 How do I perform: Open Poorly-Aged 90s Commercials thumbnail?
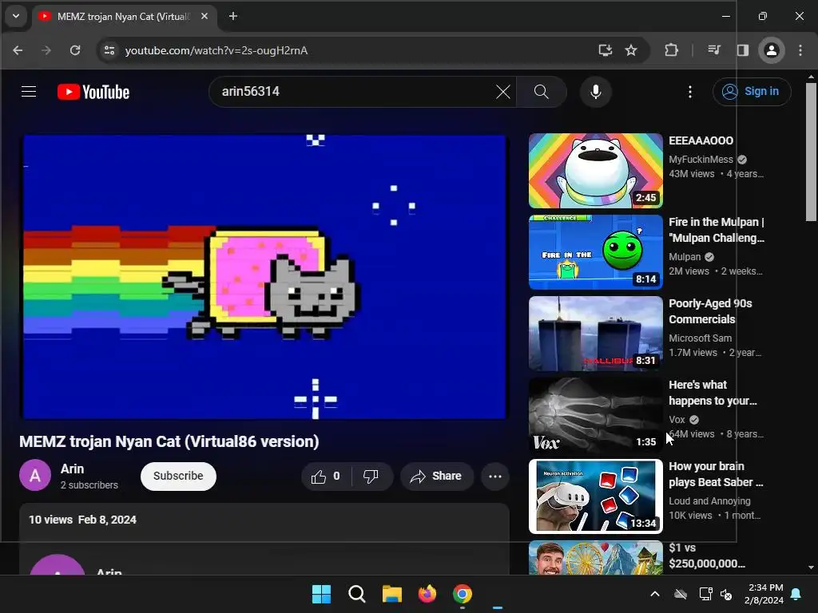point(596,334)
